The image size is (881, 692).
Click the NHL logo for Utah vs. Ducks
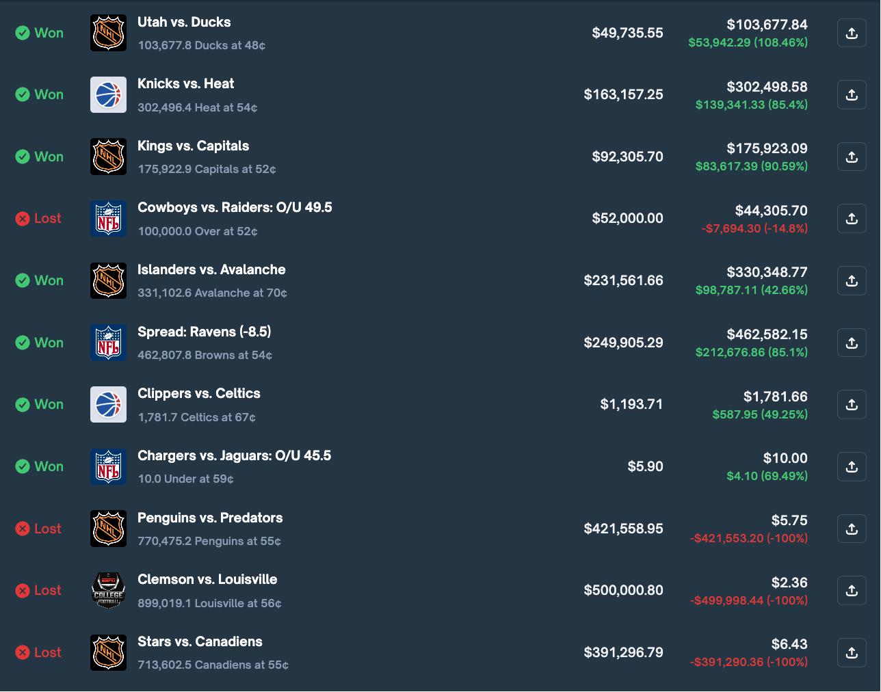[108, 32]
